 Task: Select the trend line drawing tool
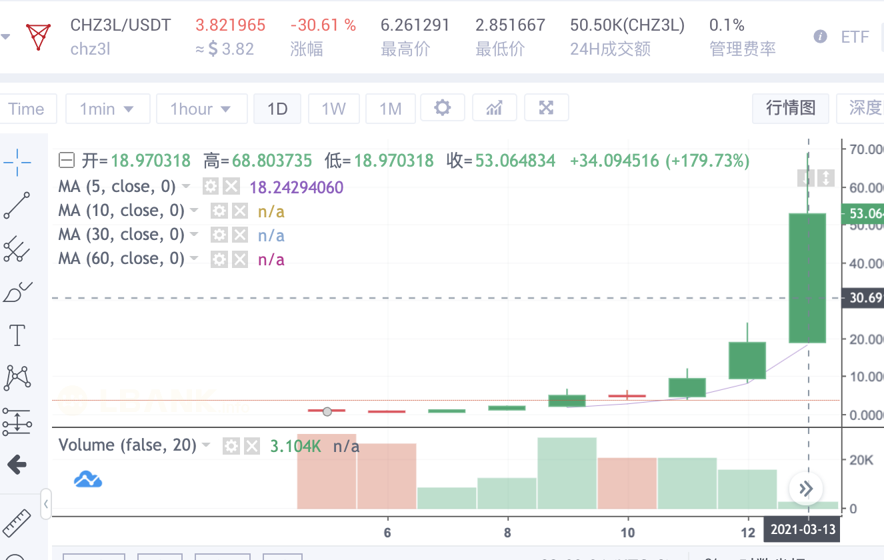(18, 205)
